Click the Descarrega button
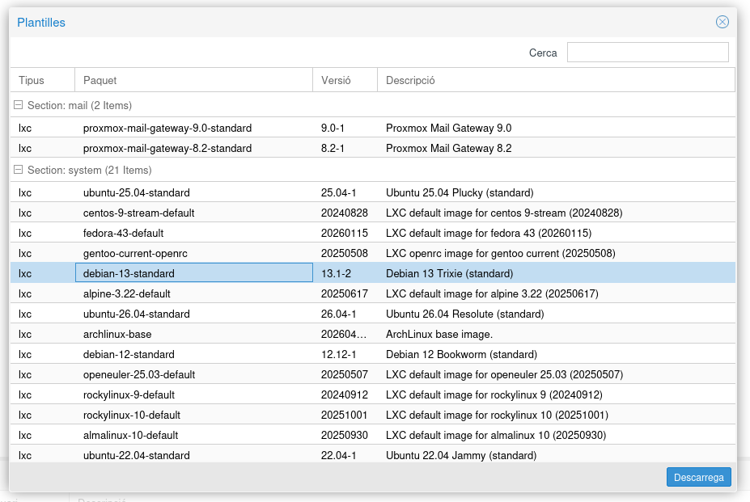This screenshot has width=750, height=502. 698,477
